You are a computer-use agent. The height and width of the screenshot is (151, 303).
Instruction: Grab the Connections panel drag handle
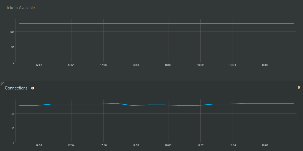[2, 83]
